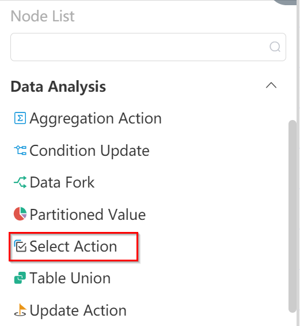Screen dimensions: 300x326
Task: Click the Partitioned Value pie chart icon
Action: pos(20,213)
